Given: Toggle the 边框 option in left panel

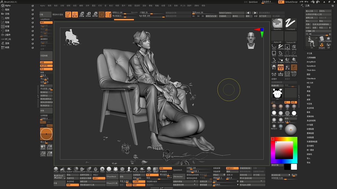Looking at the screenshot, I should (x=46, y=62).
